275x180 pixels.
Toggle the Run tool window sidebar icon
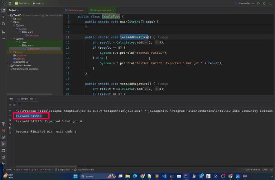point(3,144)
